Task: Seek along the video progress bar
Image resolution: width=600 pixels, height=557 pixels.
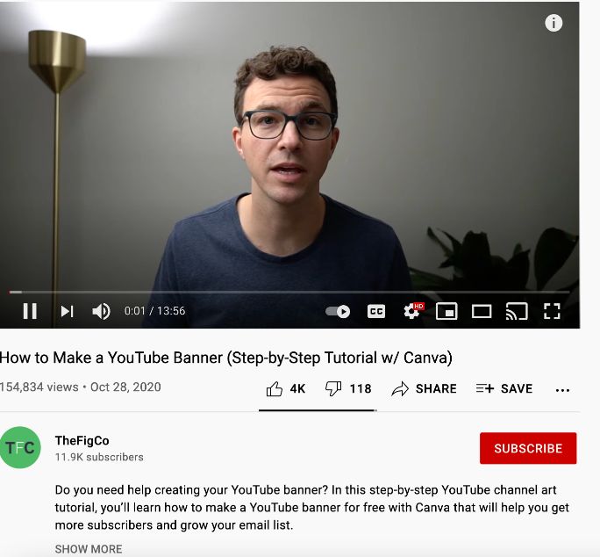Action: [x=289, y=292]
